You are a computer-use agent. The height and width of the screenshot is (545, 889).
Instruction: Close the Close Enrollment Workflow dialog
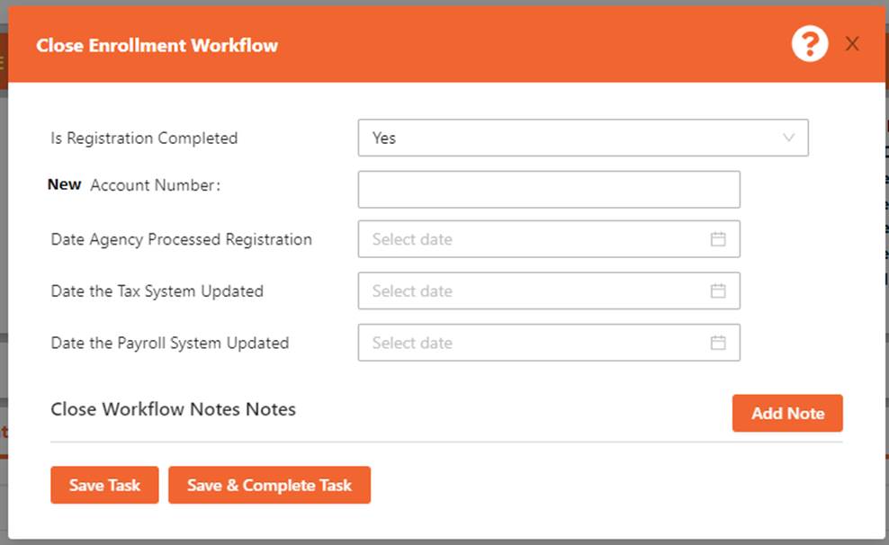(x=852, y=44)
